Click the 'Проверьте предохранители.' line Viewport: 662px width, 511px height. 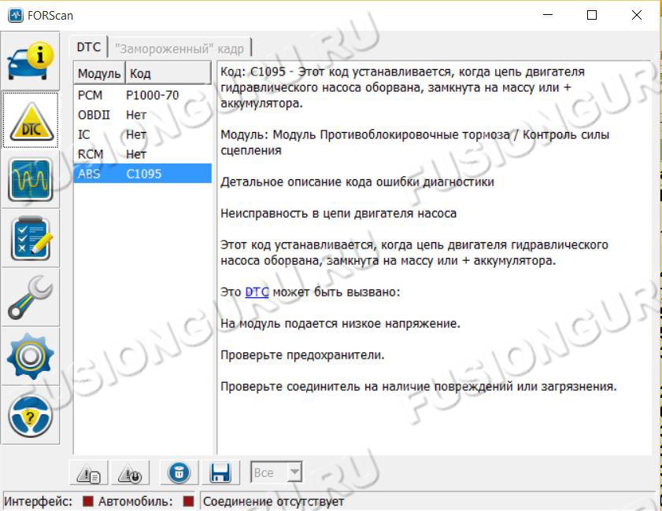pos(302,355)
